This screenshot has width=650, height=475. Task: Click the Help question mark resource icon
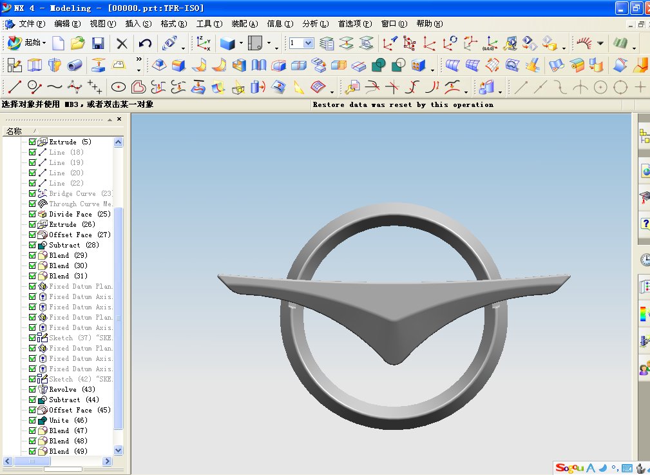coord(645,224)
